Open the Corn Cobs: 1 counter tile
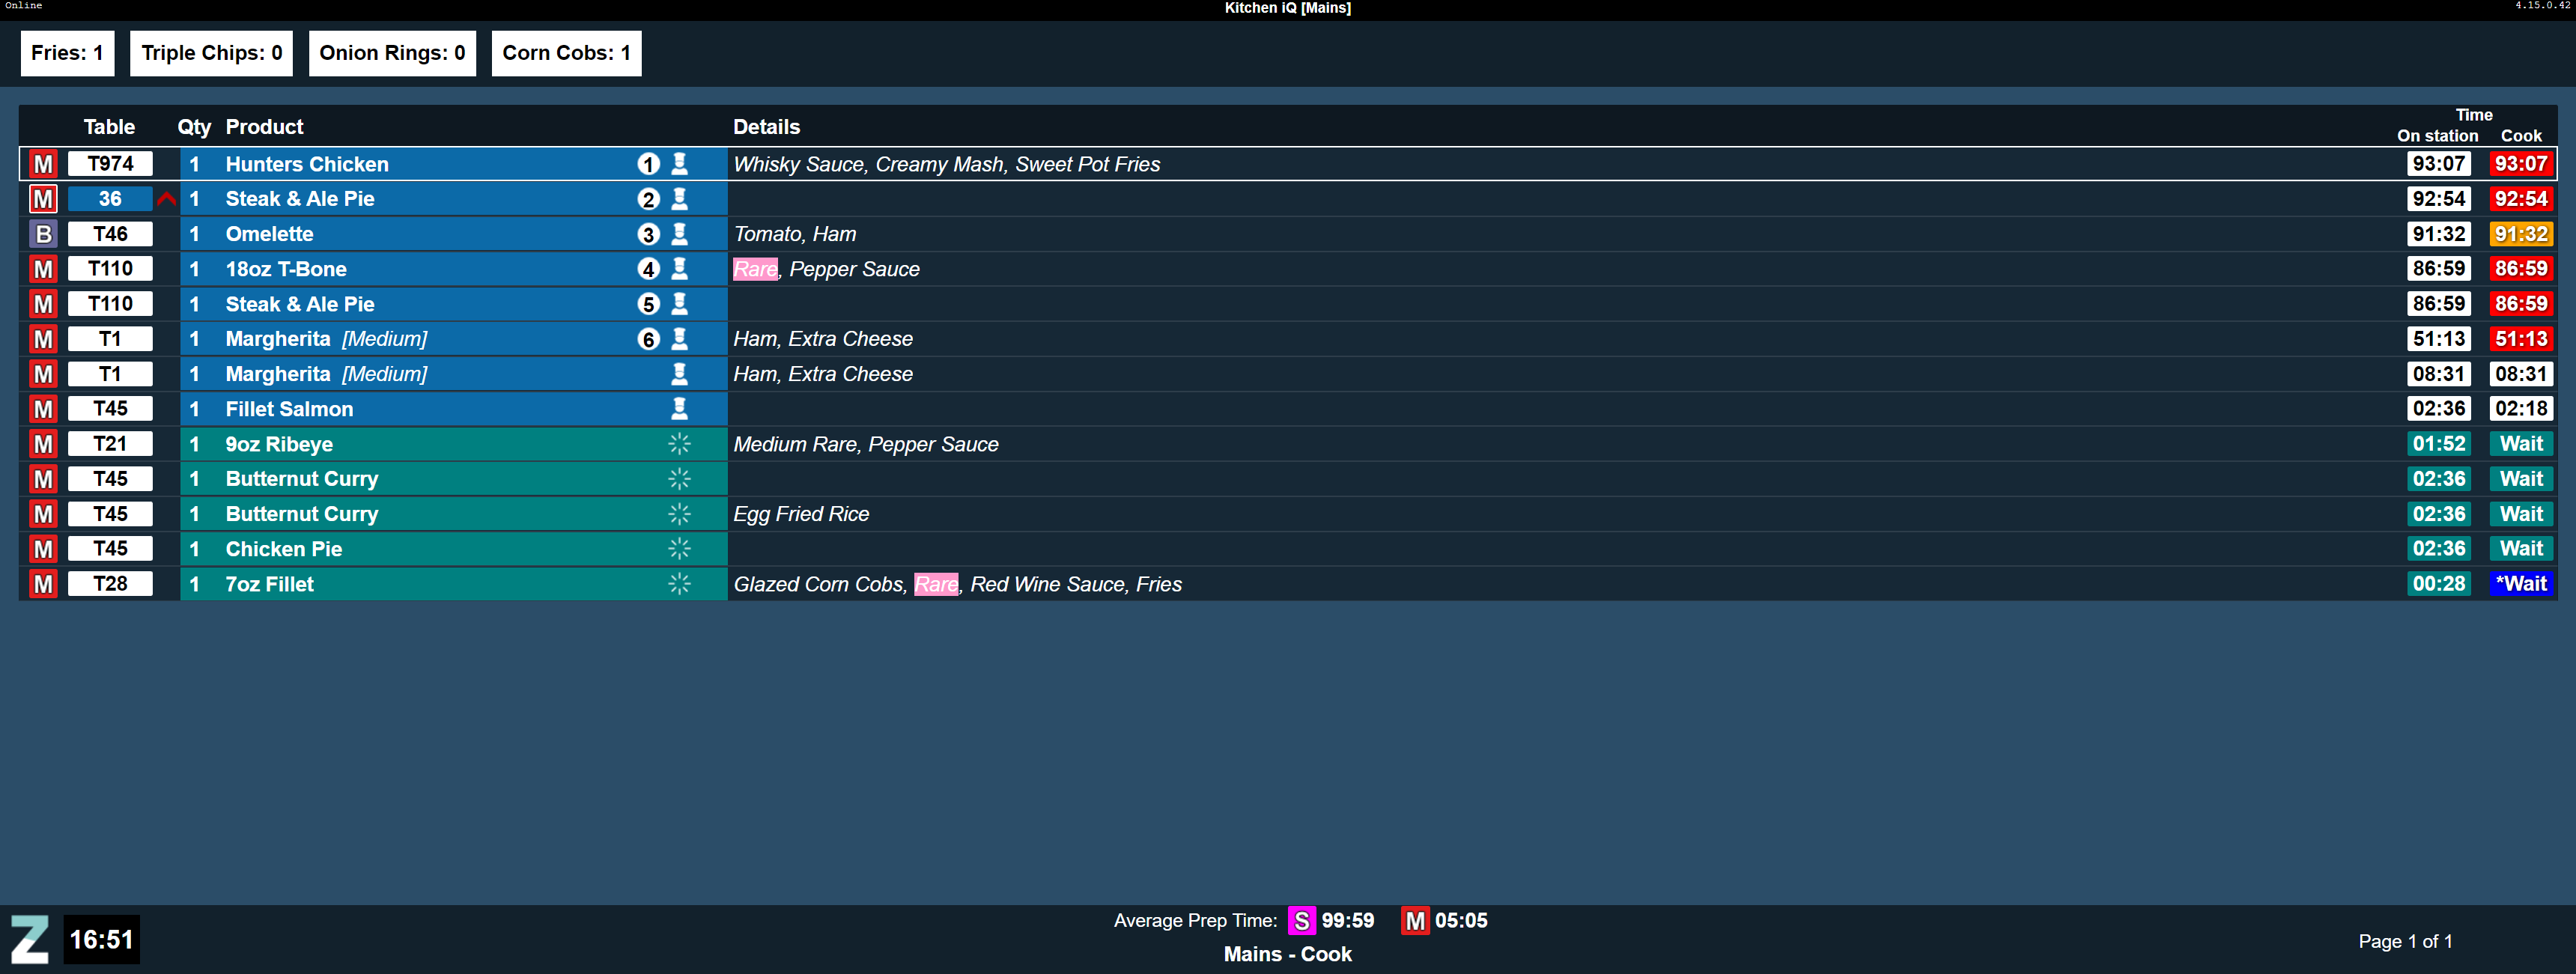 (566, 53)
